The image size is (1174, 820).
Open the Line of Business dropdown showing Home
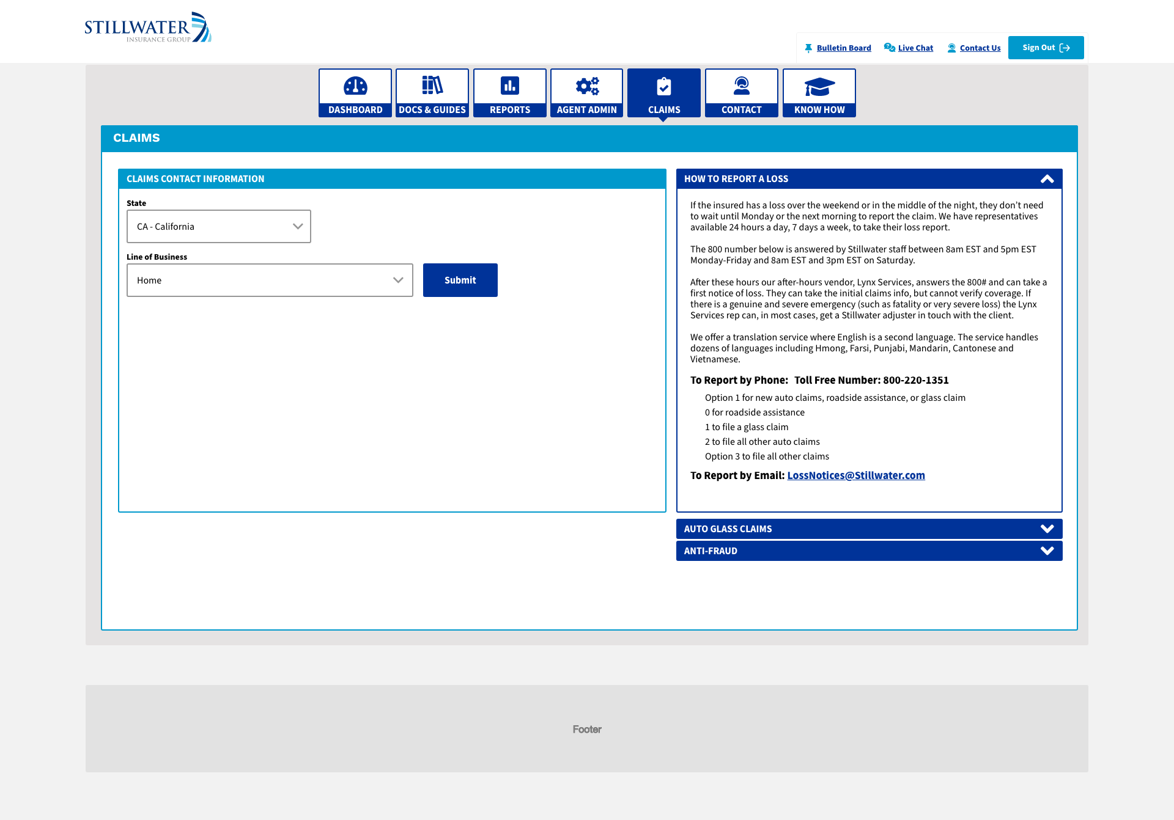270,280
